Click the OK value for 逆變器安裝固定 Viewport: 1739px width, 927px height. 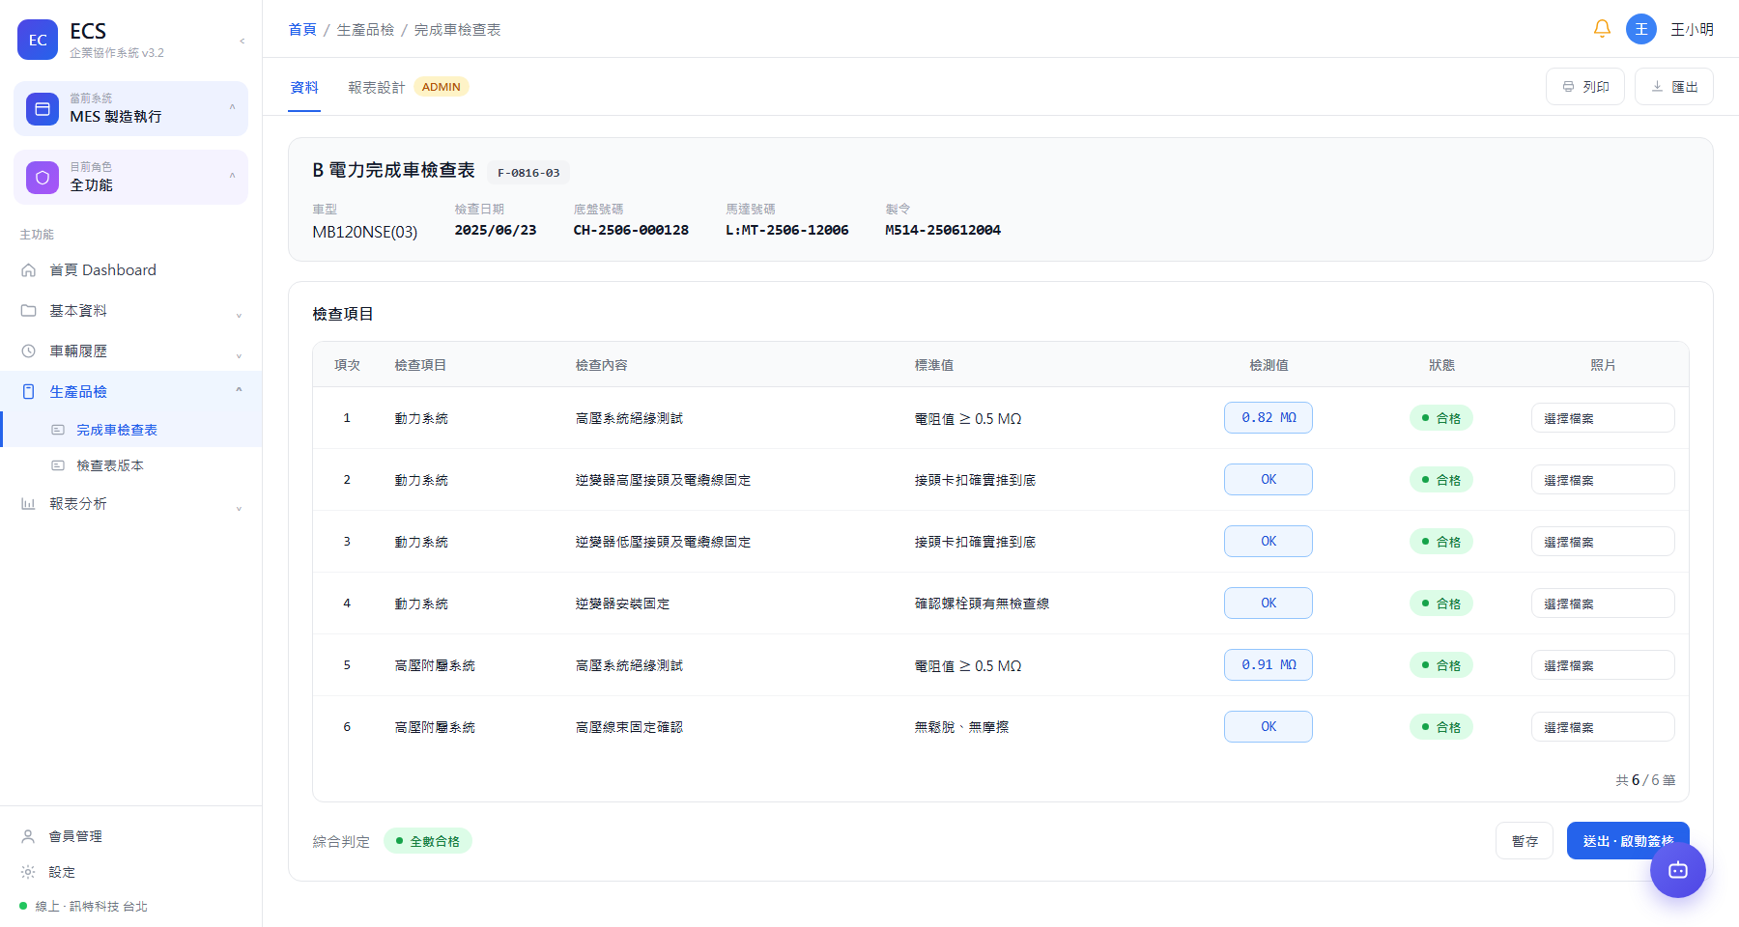[1269, 604]
